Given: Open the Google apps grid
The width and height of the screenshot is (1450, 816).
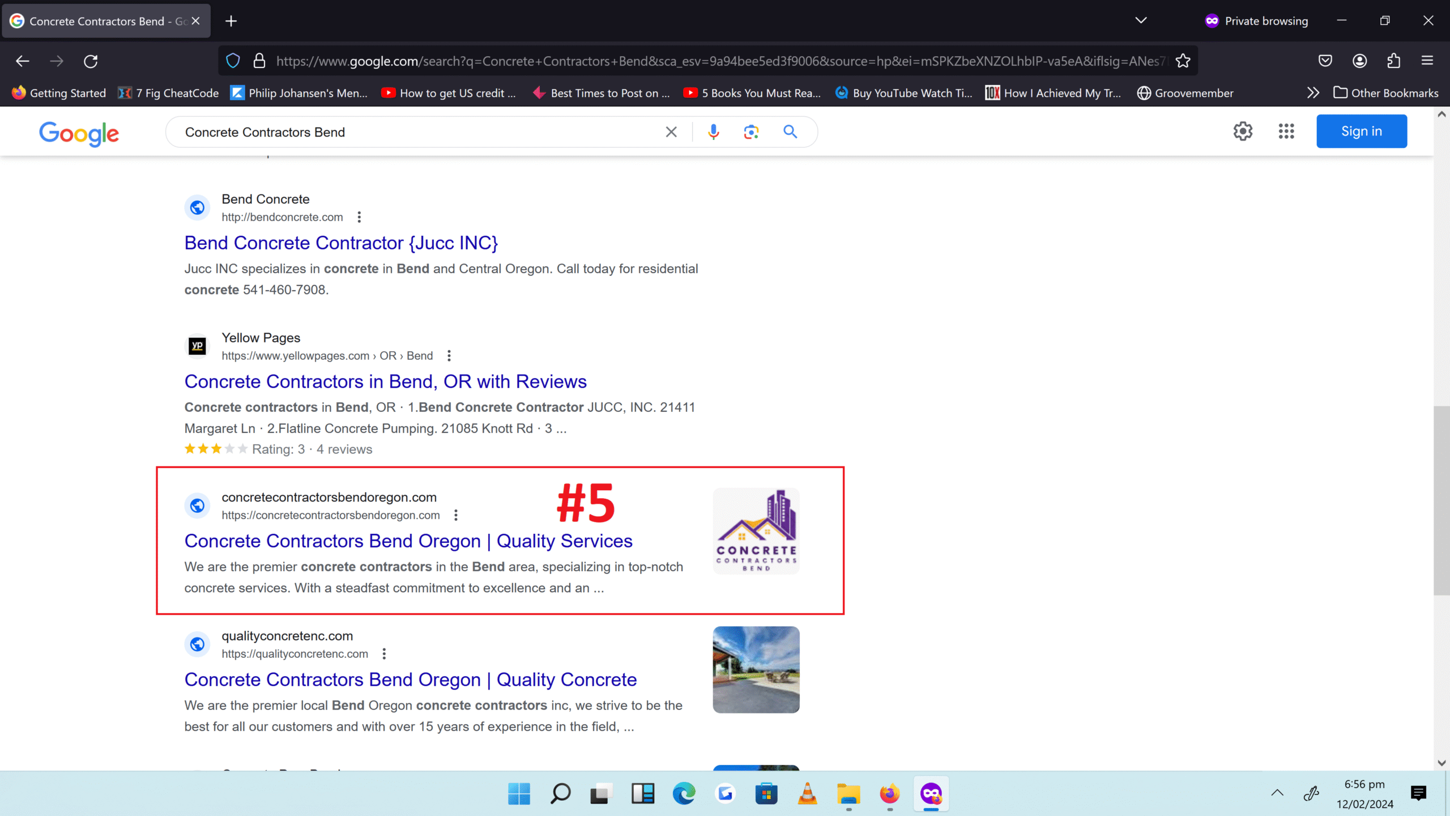Looking at the screenshot, I should (x=1286, y=131).
